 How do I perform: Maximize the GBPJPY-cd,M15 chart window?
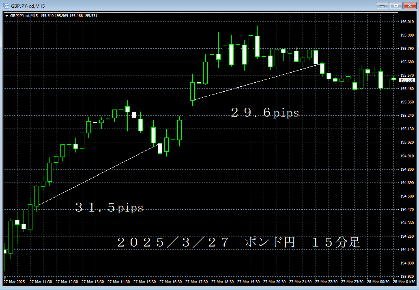(x=395, y=5)
